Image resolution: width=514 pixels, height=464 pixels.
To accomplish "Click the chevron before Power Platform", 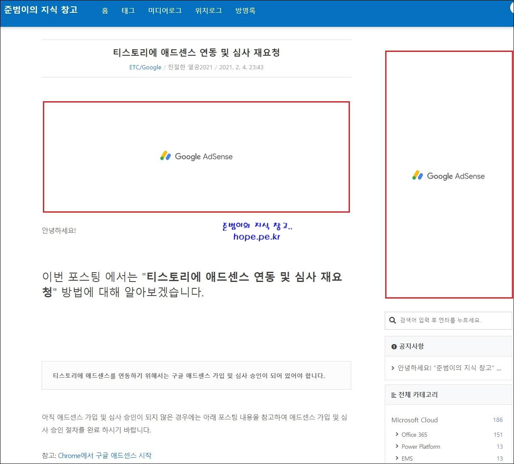I will point(397,447).
